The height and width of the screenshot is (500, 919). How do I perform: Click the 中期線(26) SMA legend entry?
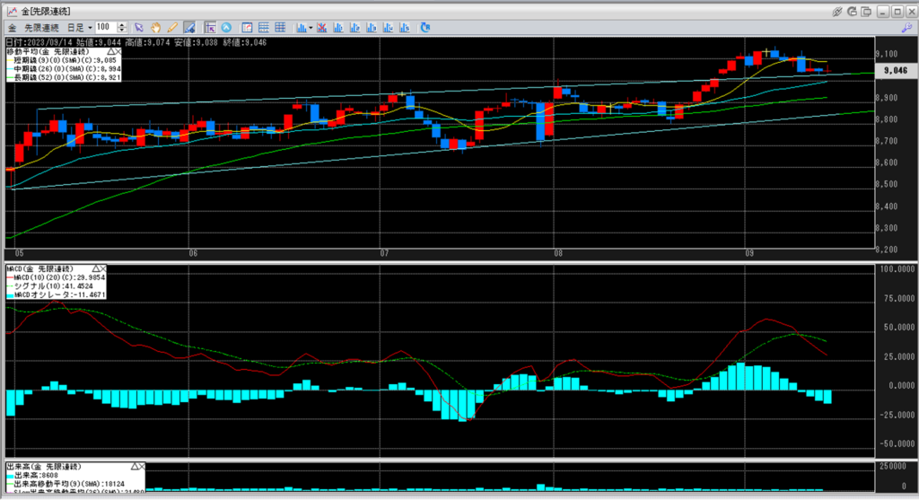[x=64, y=68]
